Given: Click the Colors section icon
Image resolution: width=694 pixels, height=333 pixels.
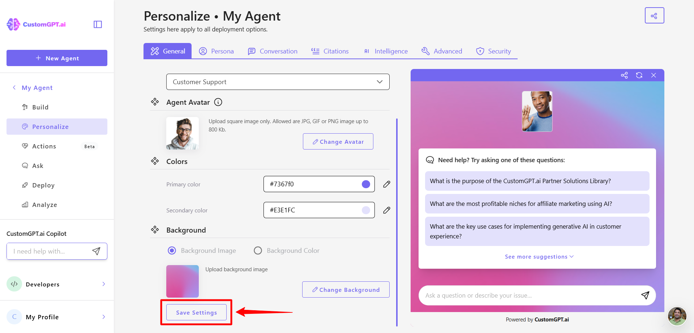Looking at the screenshot, I should (x=155, y=161).
